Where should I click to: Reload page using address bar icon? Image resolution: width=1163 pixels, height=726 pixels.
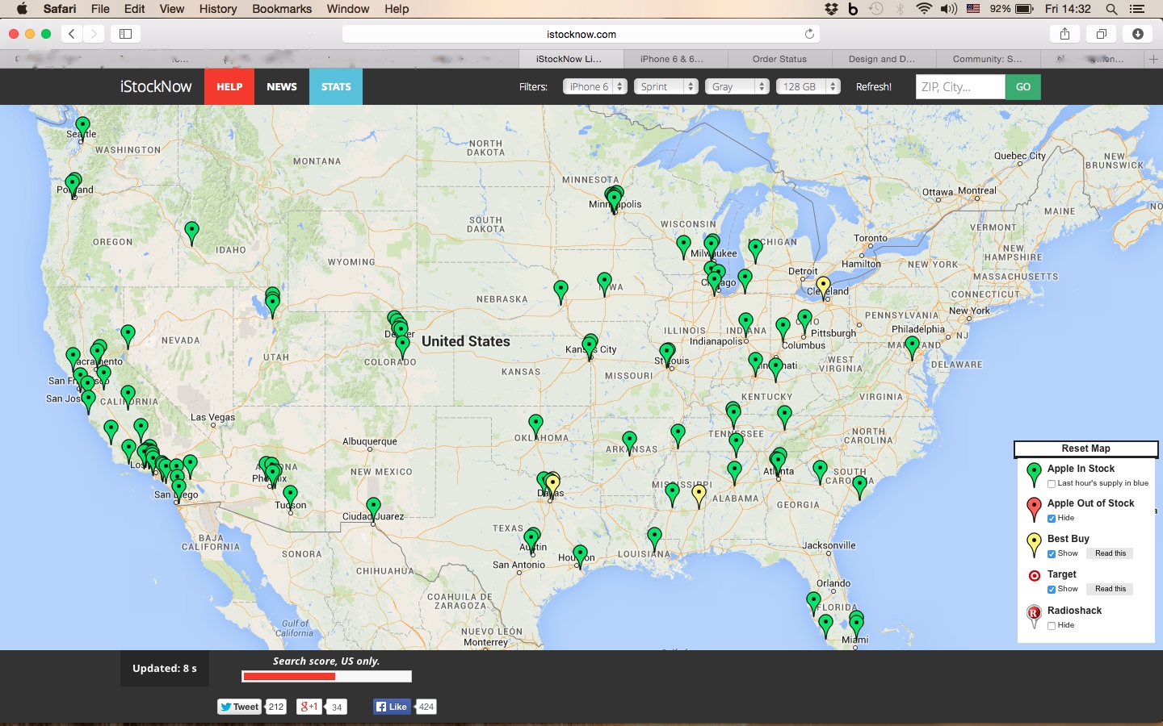809,34
